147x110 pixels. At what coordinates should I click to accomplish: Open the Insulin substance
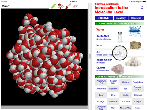(x=126, y=95)
